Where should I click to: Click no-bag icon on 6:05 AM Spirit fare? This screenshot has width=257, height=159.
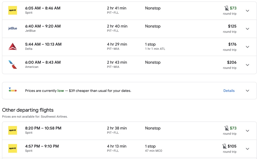coord(227,8)
